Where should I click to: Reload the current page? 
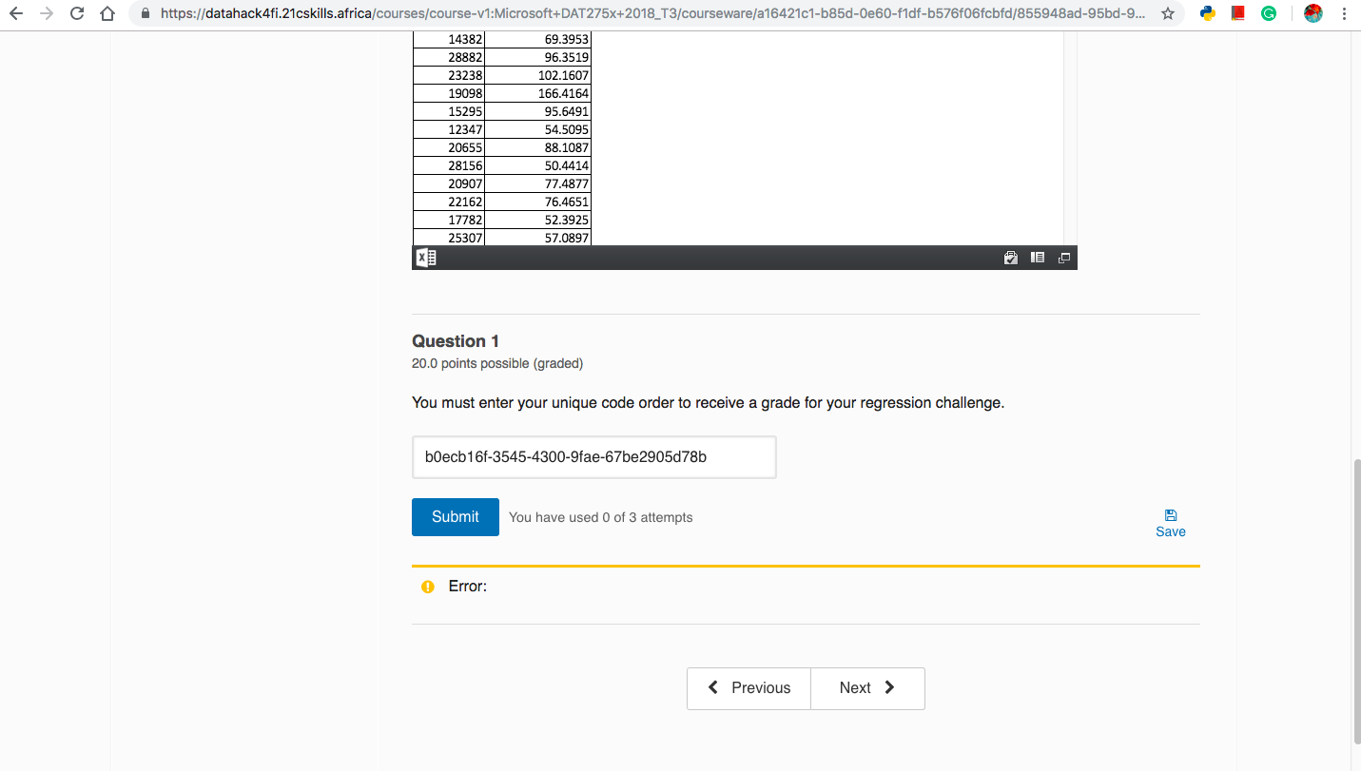click(x=77, y=14)
